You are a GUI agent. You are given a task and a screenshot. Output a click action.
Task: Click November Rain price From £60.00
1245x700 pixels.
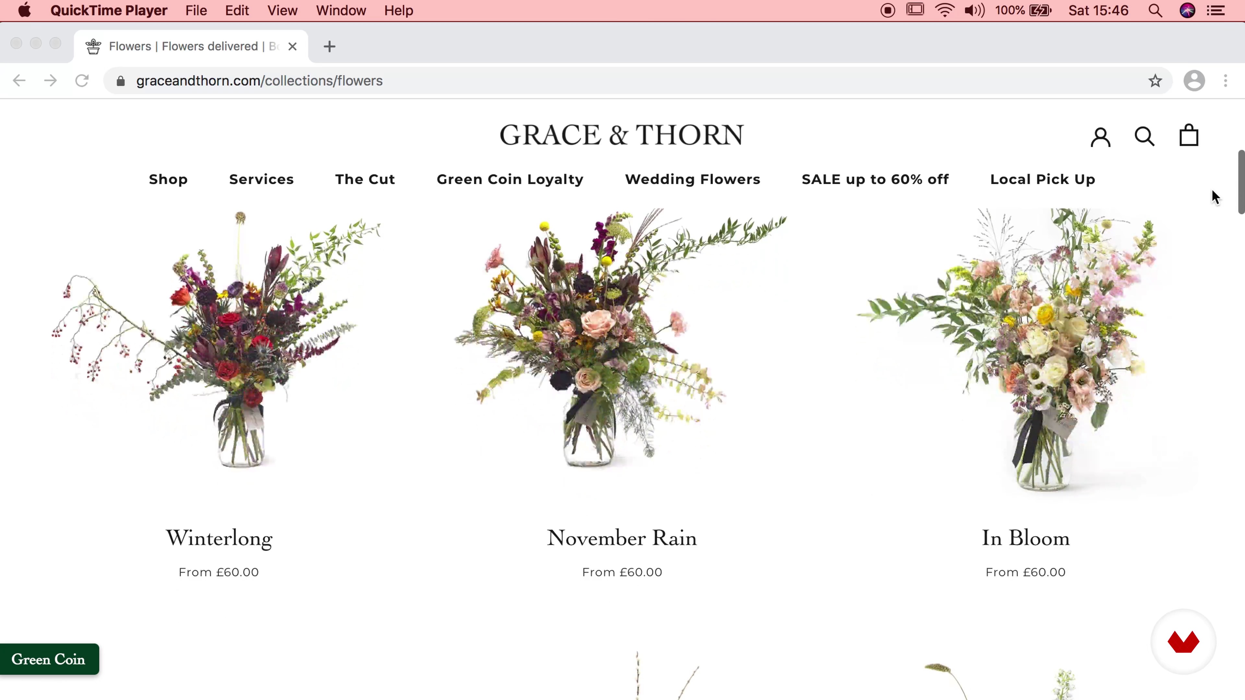pyautogui.click(x=622, y=572)
